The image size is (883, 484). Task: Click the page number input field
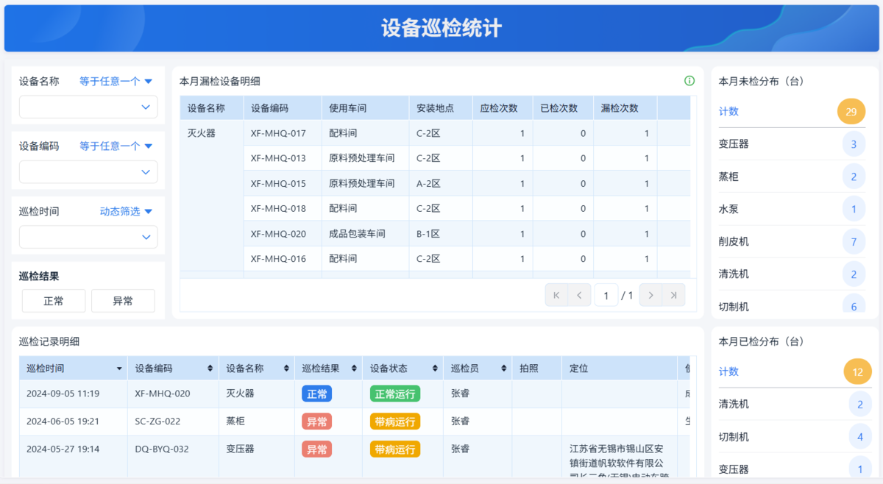pos(606,295)
